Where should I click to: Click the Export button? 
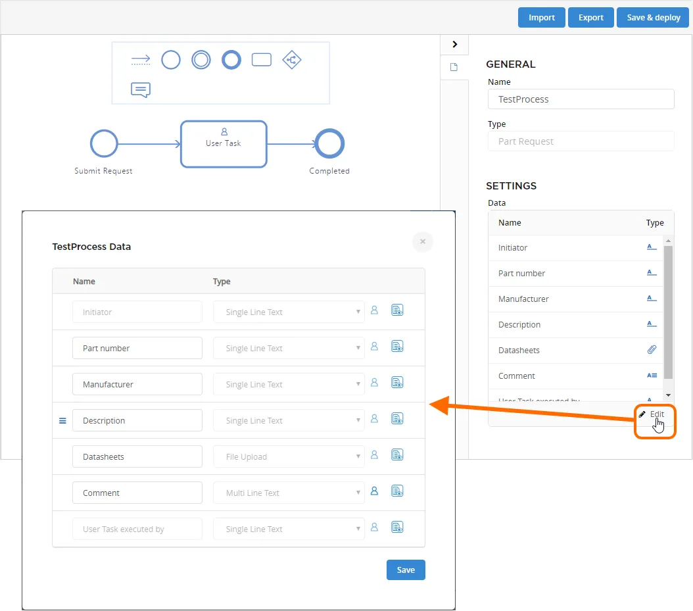coord(591,18)
